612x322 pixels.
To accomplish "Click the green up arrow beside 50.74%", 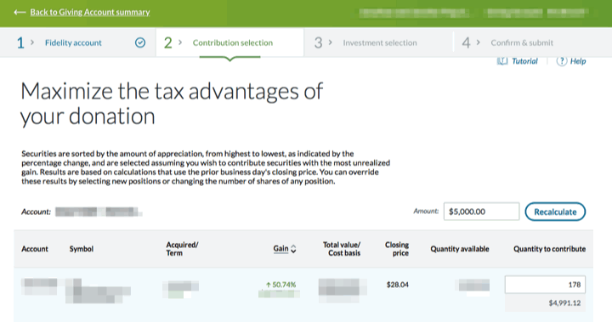I will point(268,285).
